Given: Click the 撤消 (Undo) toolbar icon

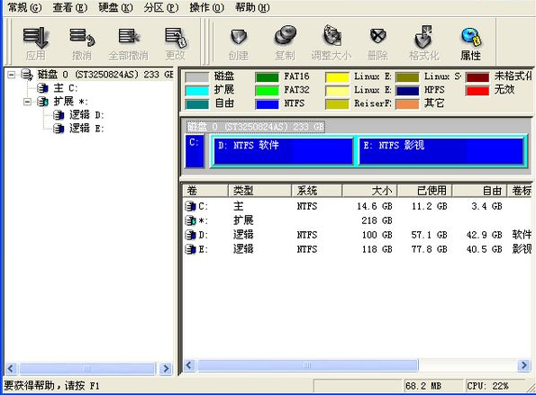Looking at the screenshot, I should click(x=82, y=43).
